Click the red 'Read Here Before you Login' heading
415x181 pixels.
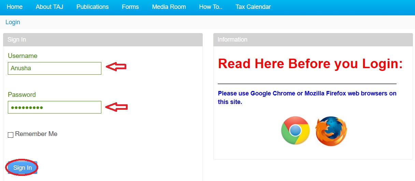310,64
